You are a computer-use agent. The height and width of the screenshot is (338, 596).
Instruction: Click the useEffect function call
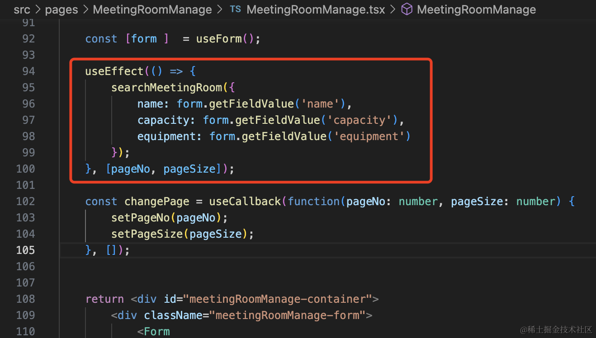pyautogui.click(x=114, y=71)
